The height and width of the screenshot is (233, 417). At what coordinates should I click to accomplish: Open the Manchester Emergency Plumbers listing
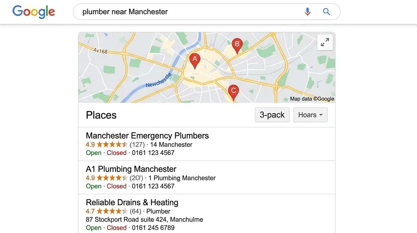click(x=147, y=136)
